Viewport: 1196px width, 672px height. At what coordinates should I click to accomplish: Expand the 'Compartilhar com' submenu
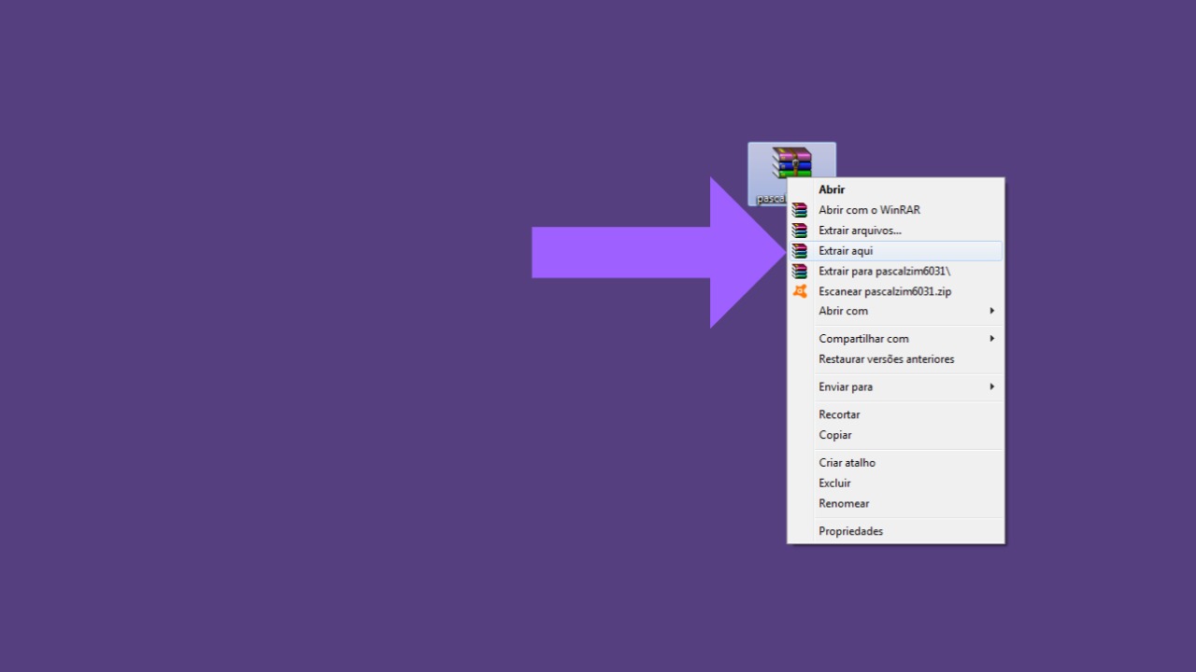[x=878, y=338]
